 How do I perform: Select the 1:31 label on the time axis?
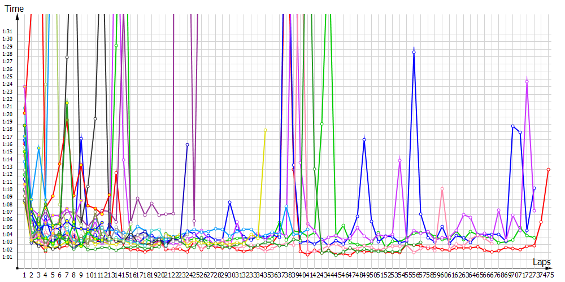pyautogui.click(x=7, y=31)
